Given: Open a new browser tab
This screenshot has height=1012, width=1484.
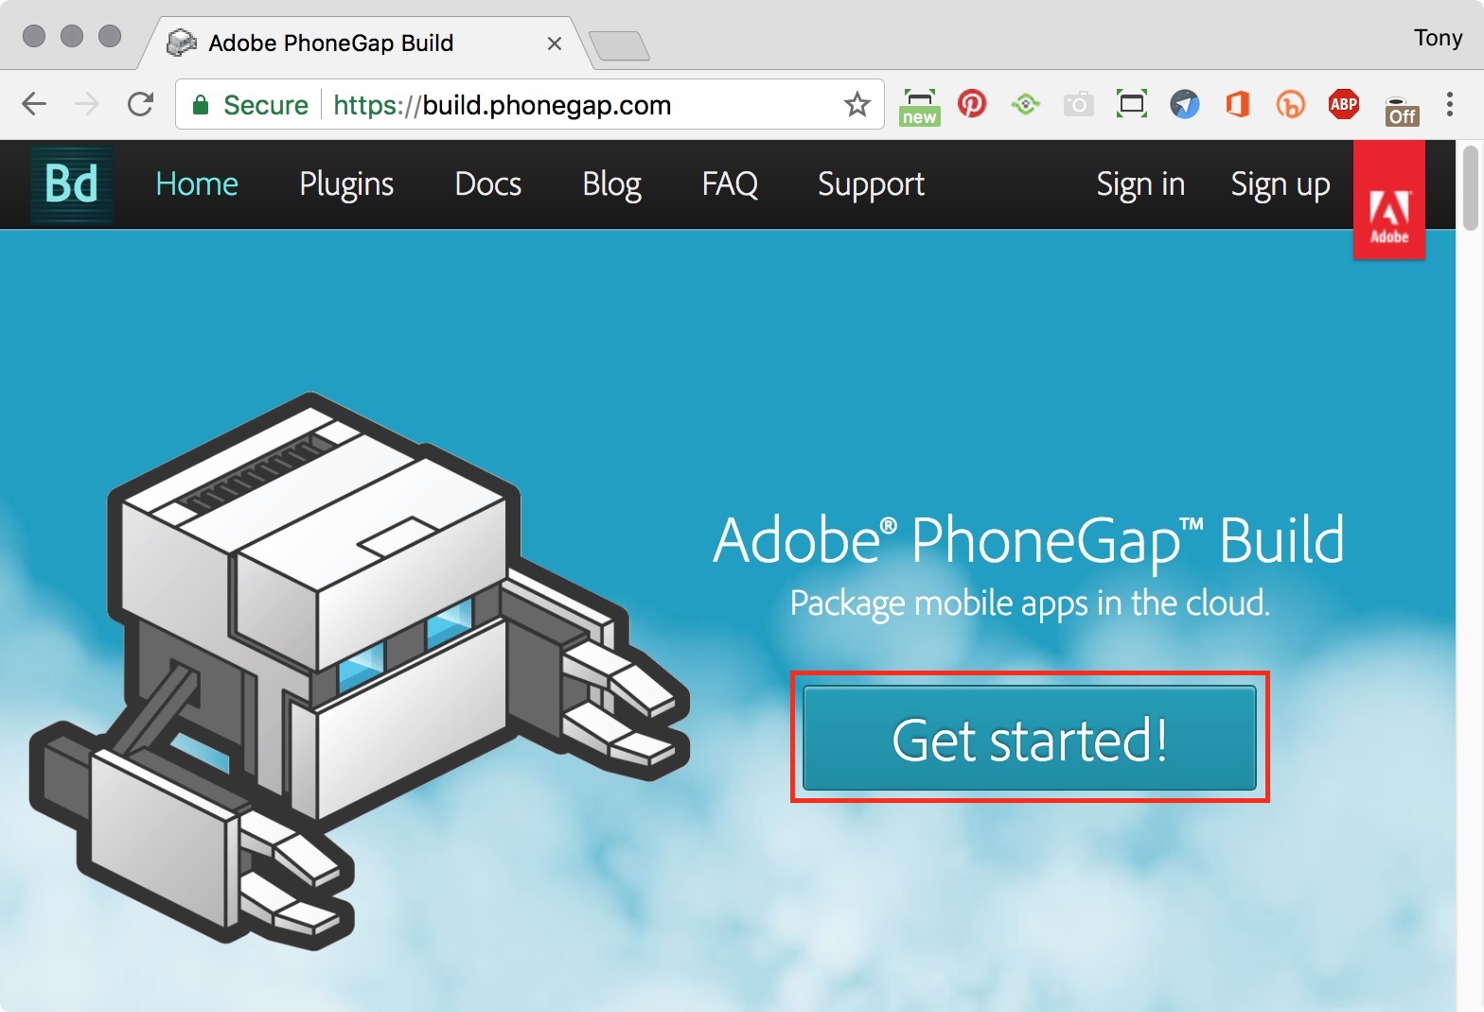Looking at the screenshot, I should tap(619, 45).
